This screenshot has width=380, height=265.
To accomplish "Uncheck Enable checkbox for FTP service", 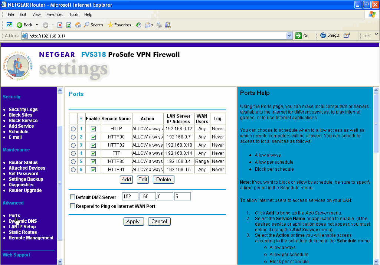I will (93, 153).
